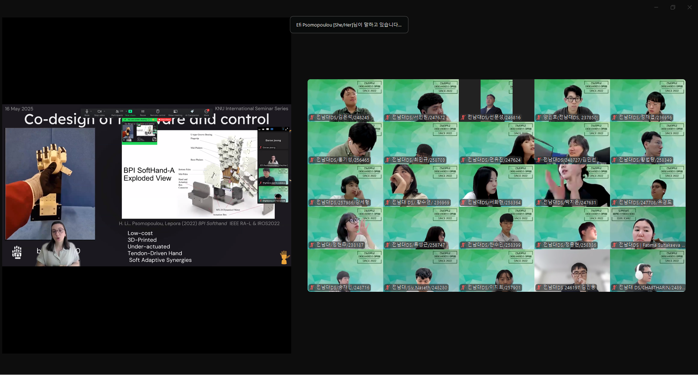698x375 pixels.
Task: Switch mini panel to grid view
Action: tap(272, 129)
